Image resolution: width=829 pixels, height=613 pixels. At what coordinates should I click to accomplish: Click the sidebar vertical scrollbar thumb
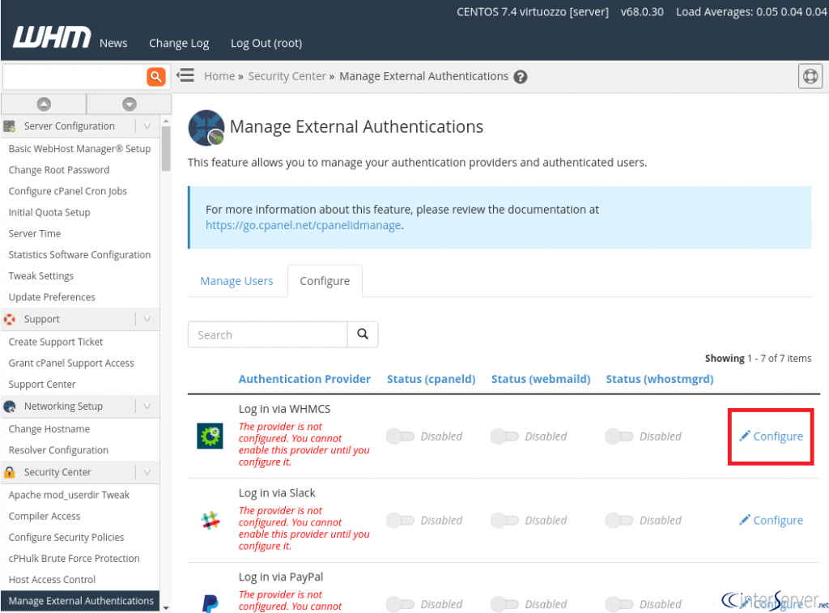coord(166,149)
